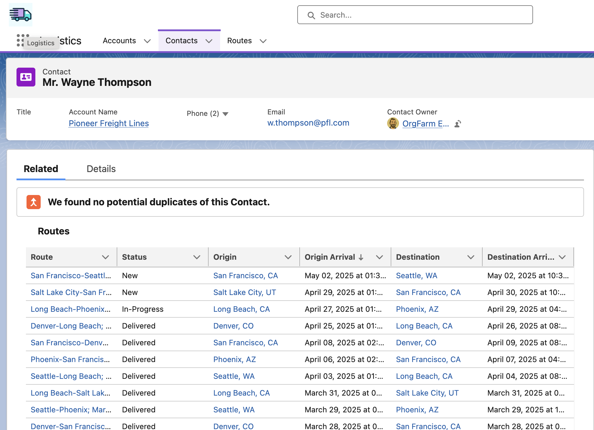Switch to the Details tab
Screen dimensions: 594x430
[x=101, y=169]
